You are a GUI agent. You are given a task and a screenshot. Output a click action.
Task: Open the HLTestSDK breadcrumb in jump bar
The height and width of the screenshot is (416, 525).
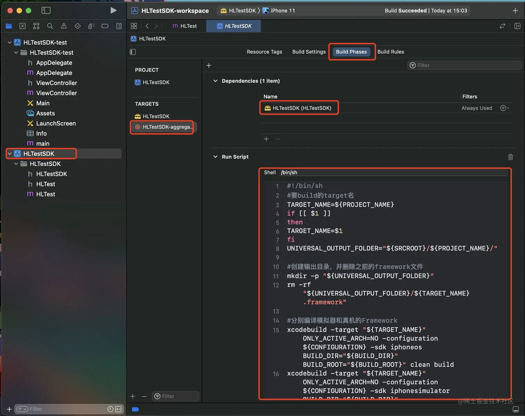tap(148, 39)
